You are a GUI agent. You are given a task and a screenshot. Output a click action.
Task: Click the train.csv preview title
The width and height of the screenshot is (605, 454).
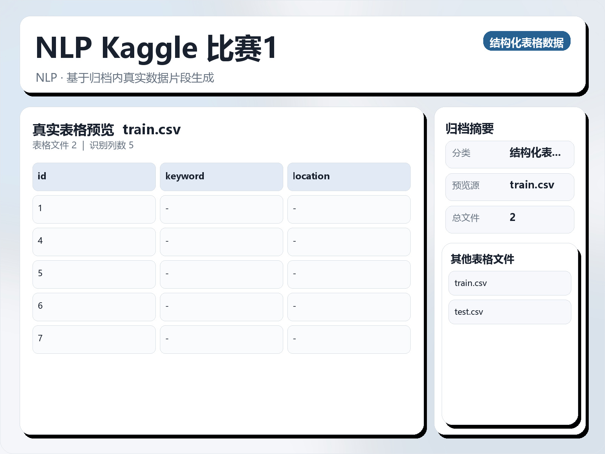pos(153,130)
